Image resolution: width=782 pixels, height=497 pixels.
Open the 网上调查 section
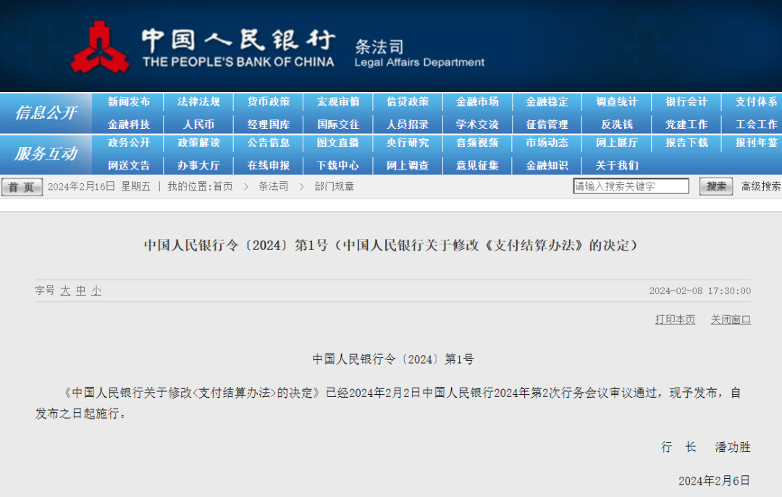point(407,165)
